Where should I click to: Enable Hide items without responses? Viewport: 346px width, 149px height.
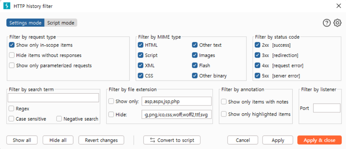pos(12,55)
